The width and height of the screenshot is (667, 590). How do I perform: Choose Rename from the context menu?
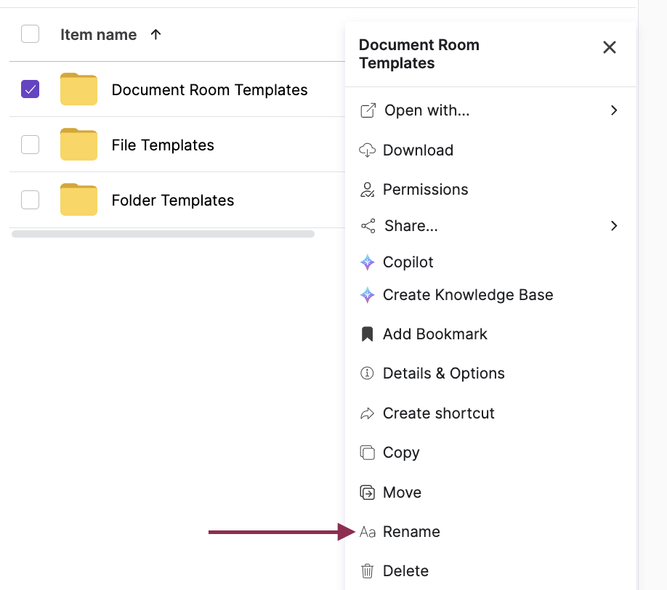tap(411, 532)
